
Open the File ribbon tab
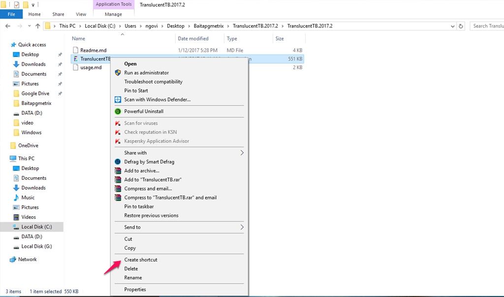tap(11, 14)
